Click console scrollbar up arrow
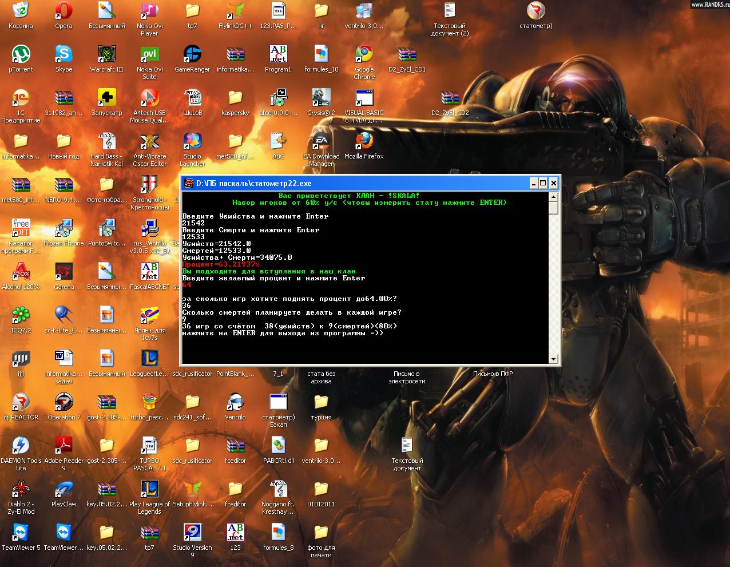The height and width of the screenshot is (567, 730). point(553,197)
